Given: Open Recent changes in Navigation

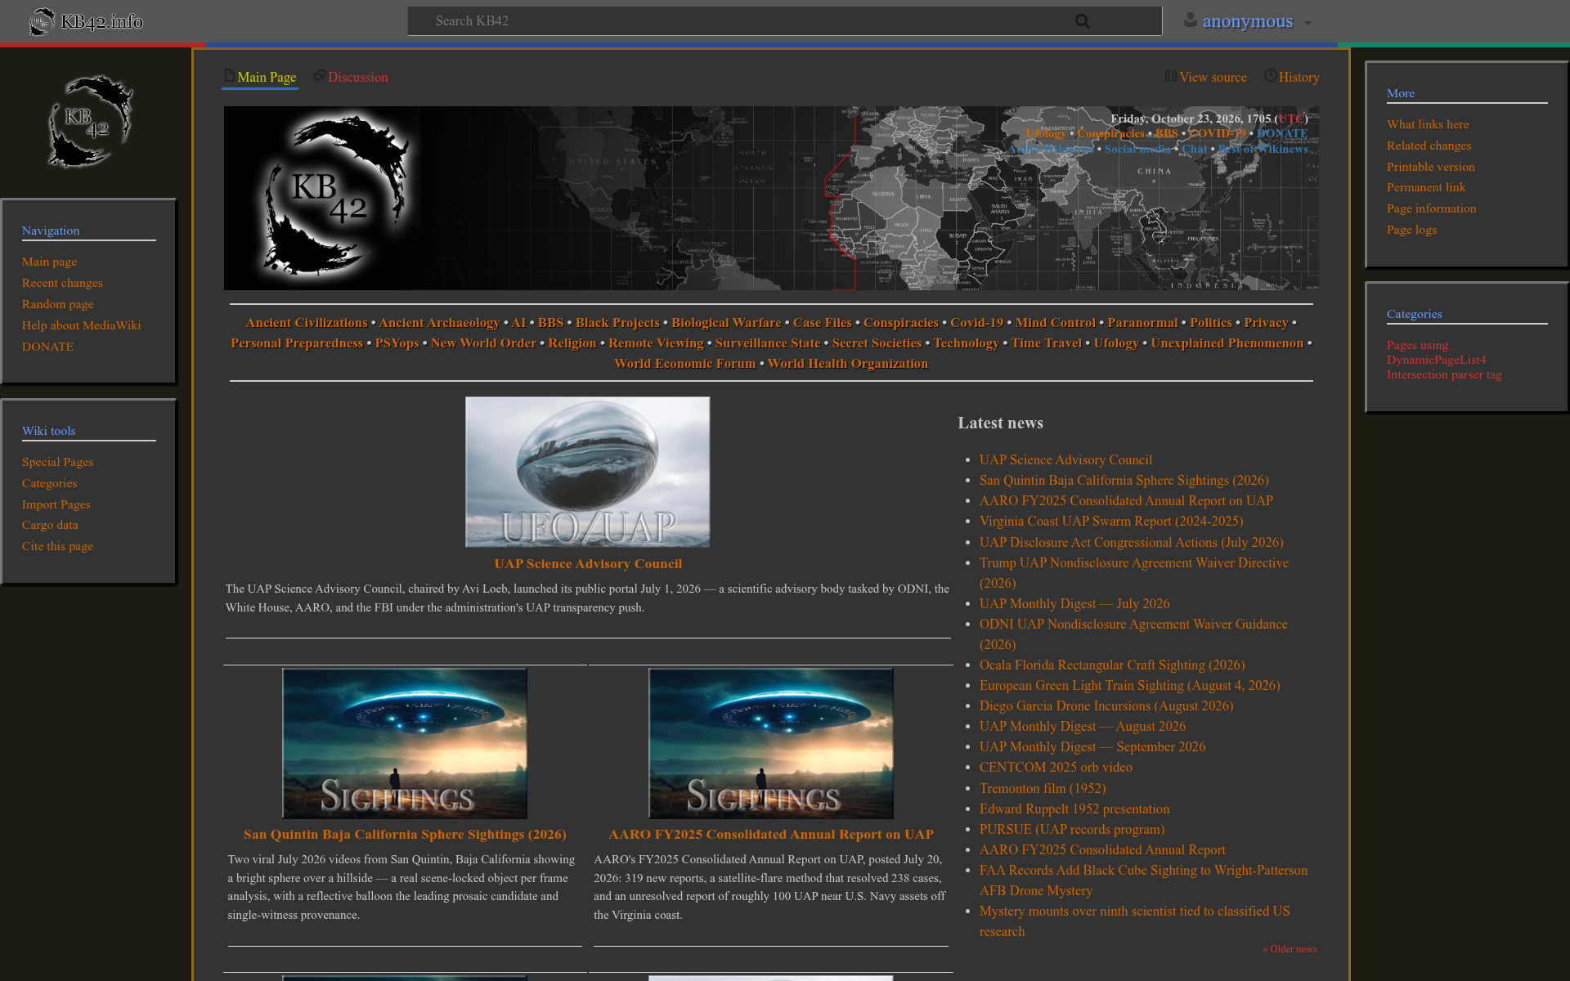Looking at the screenshot, I should click(62, 283).
